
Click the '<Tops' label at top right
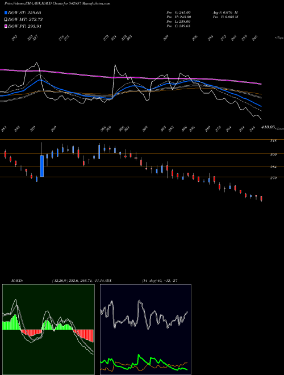279,38
